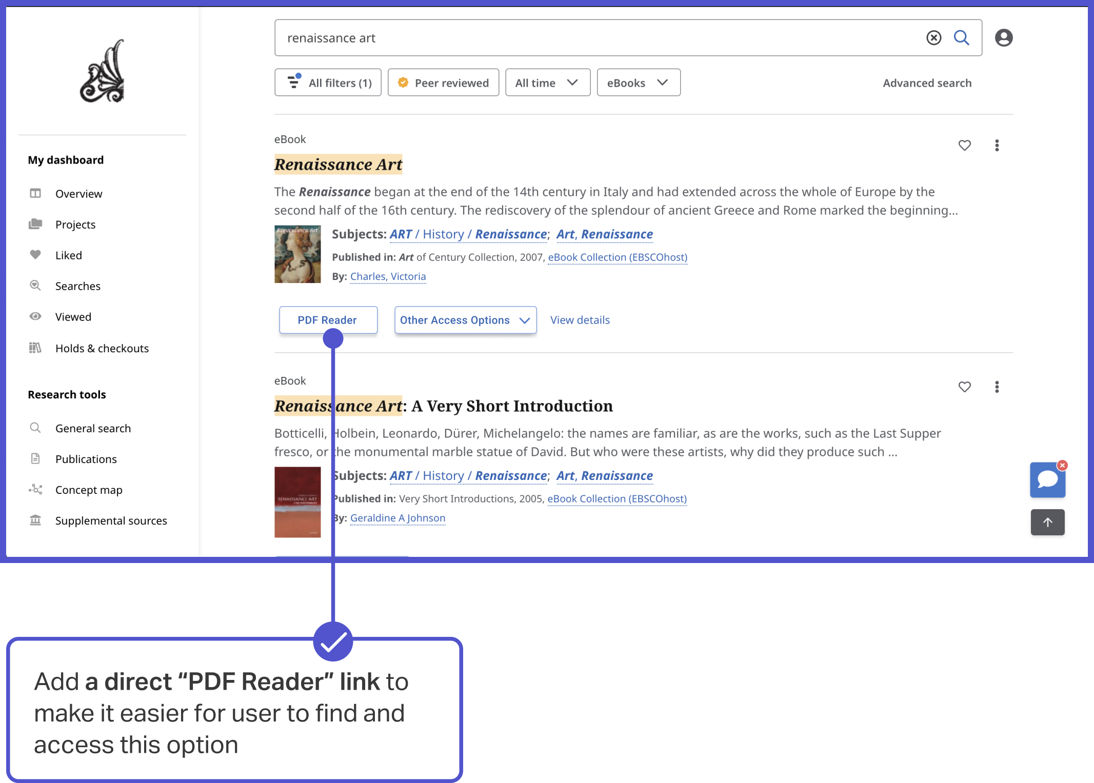Viewport: 1094px width, 783px height.
Task: Expand Other Access Options dropdown
Action: 465,320
